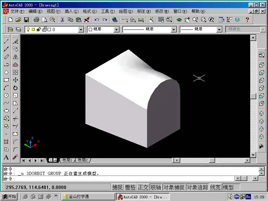
Task: Open the 绘图 (Draw) menu
Action: [x=125, y=11]
